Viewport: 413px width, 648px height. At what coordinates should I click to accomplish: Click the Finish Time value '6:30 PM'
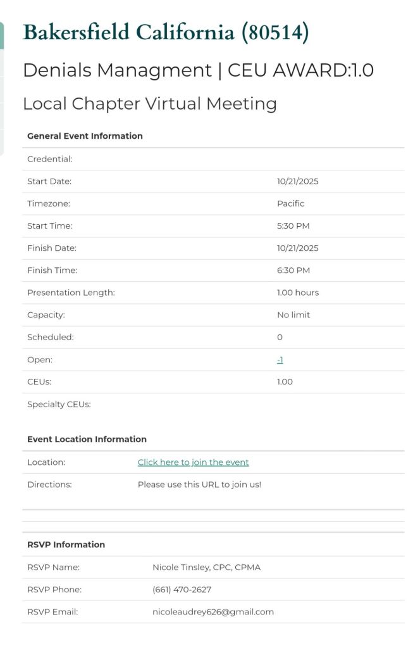tap(293, 270)
